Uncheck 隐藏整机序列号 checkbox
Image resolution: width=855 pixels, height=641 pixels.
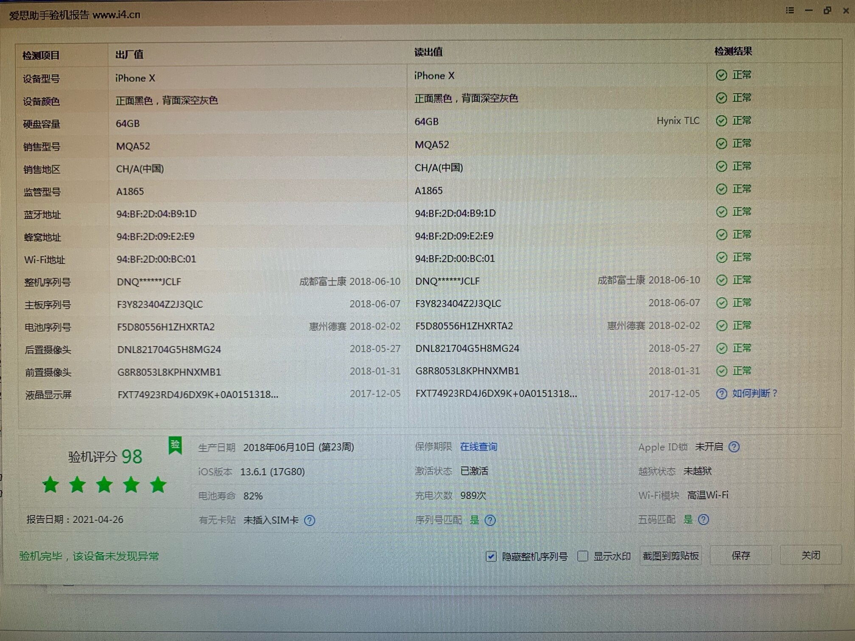pos(491,556)
